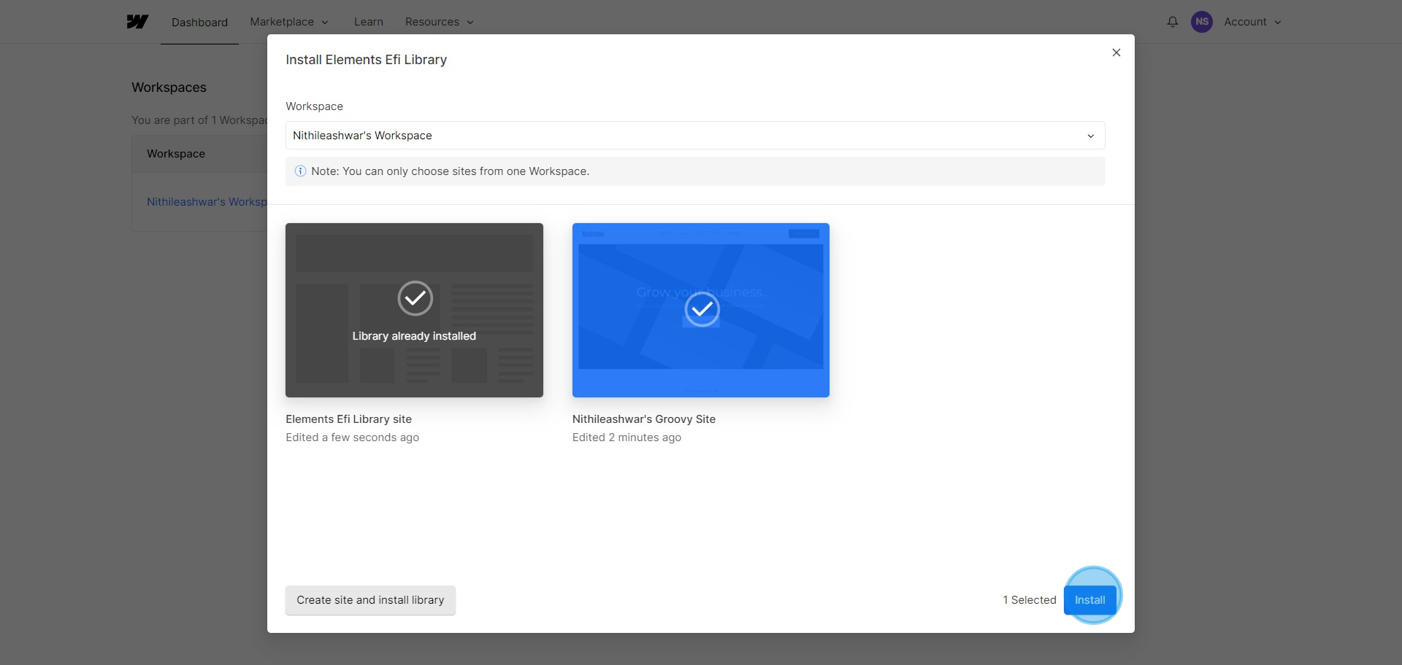Click the Webflow logo icon
Viewport: 1402px width, 665px height.
tap(137, 22)
